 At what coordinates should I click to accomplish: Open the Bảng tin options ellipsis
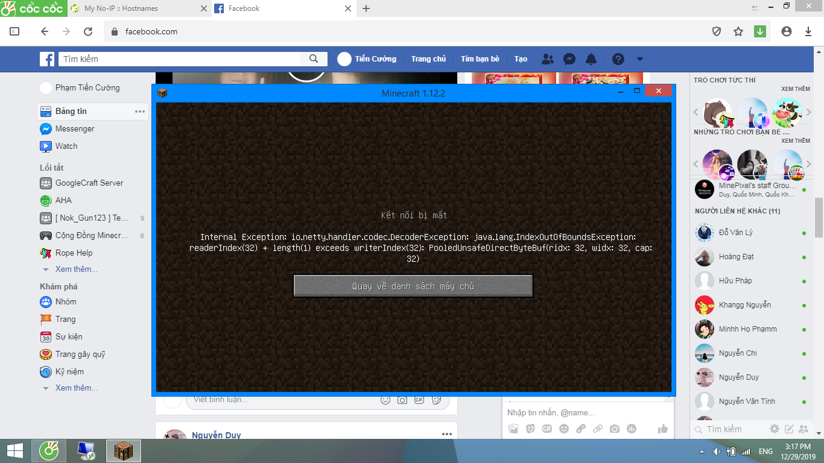pyautogui.click(x=140, y=112)
